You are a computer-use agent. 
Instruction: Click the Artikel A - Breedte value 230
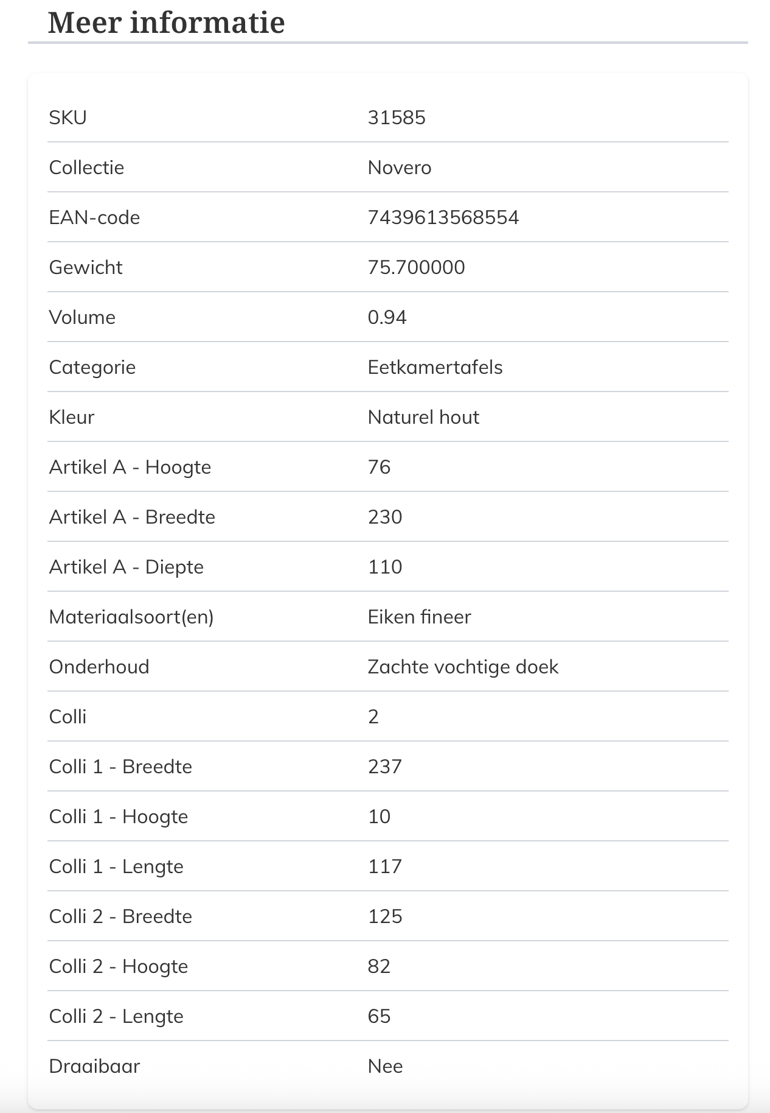(385, 517)
